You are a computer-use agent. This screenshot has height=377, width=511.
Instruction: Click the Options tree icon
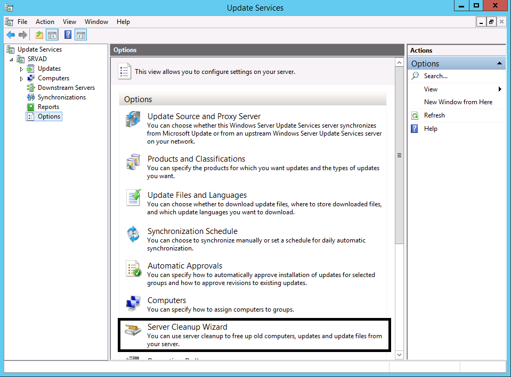click(x=30, y=116)
